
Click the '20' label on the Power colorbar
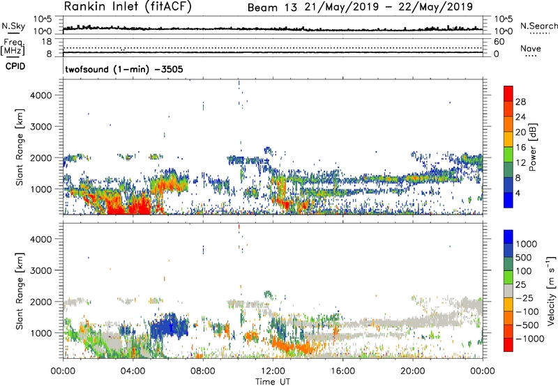click(520, 132)
